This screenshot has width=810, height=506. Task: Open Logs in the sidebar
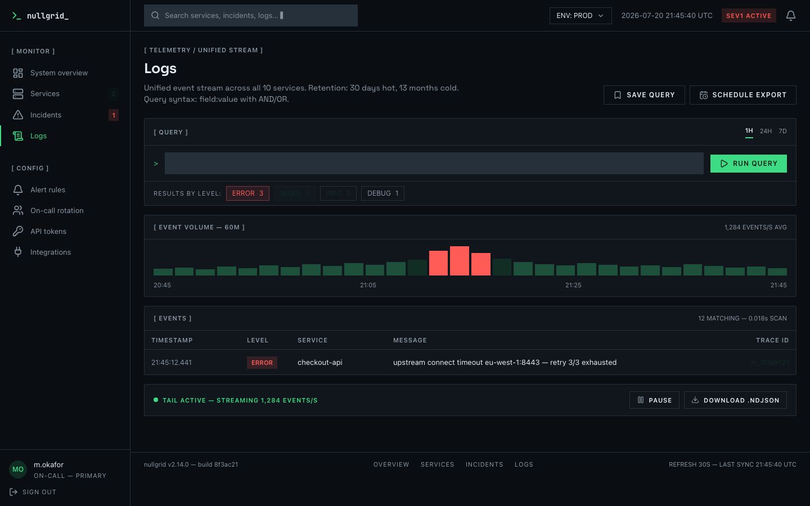coord(65,136)
